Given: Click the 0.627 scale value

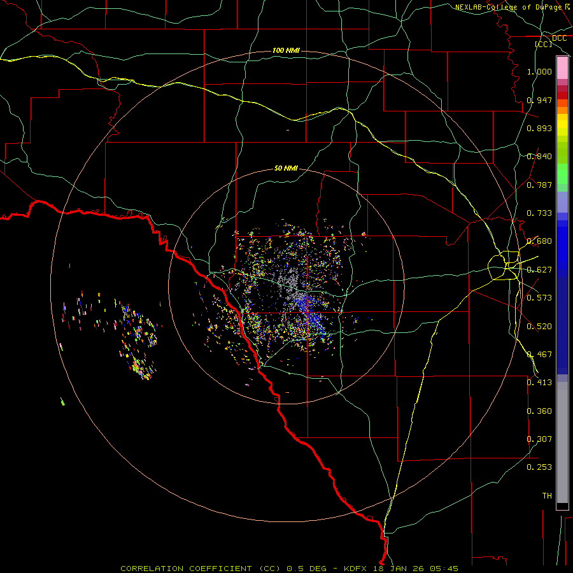Looking at the screenshot, I should [x=539, y=270].
